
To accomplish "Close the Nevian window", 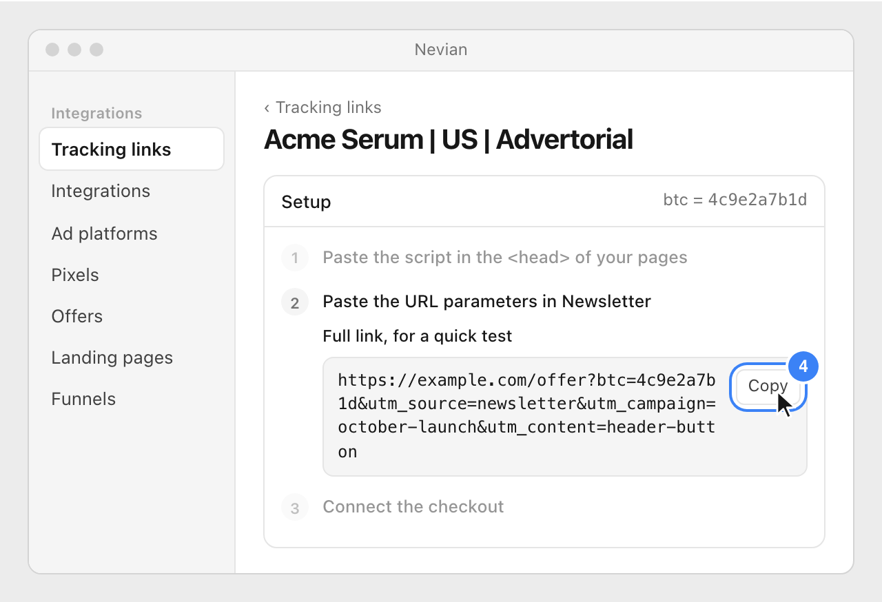I will [52, 50].
